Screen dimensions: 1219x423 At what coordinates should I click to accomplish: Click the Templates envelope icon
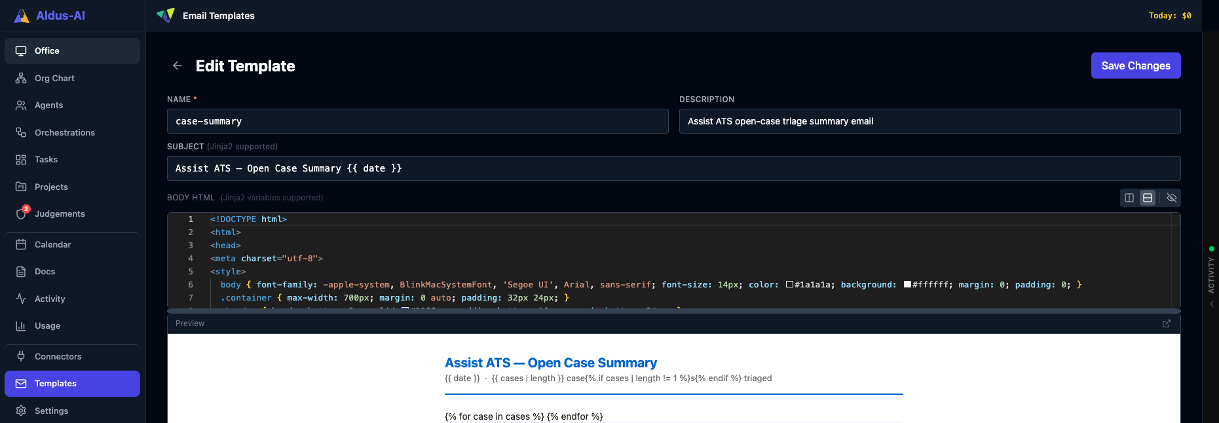21,384
